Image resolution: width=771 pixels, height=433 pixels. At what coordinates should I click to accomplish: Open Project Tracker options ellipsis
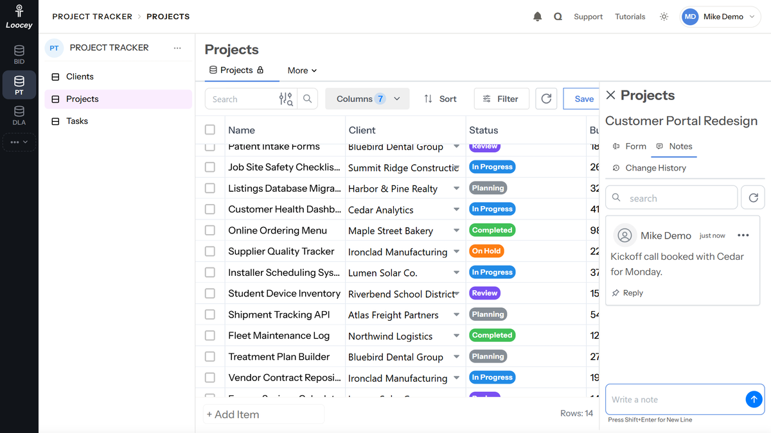tap(177, 48)
